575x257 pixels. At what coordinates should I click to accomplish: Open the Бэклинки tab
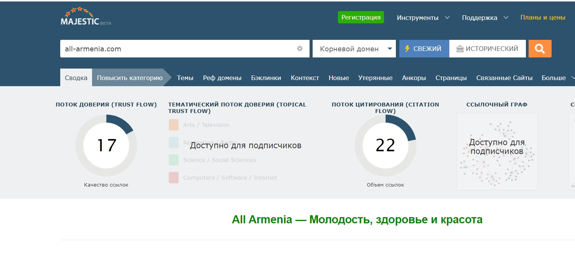(266, 78)
